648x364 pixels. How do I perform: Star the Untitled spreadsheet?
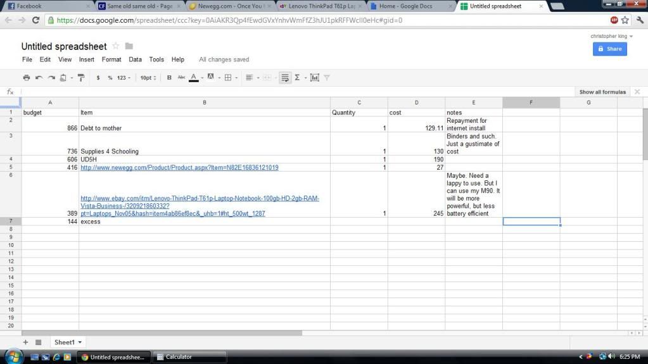116,46
